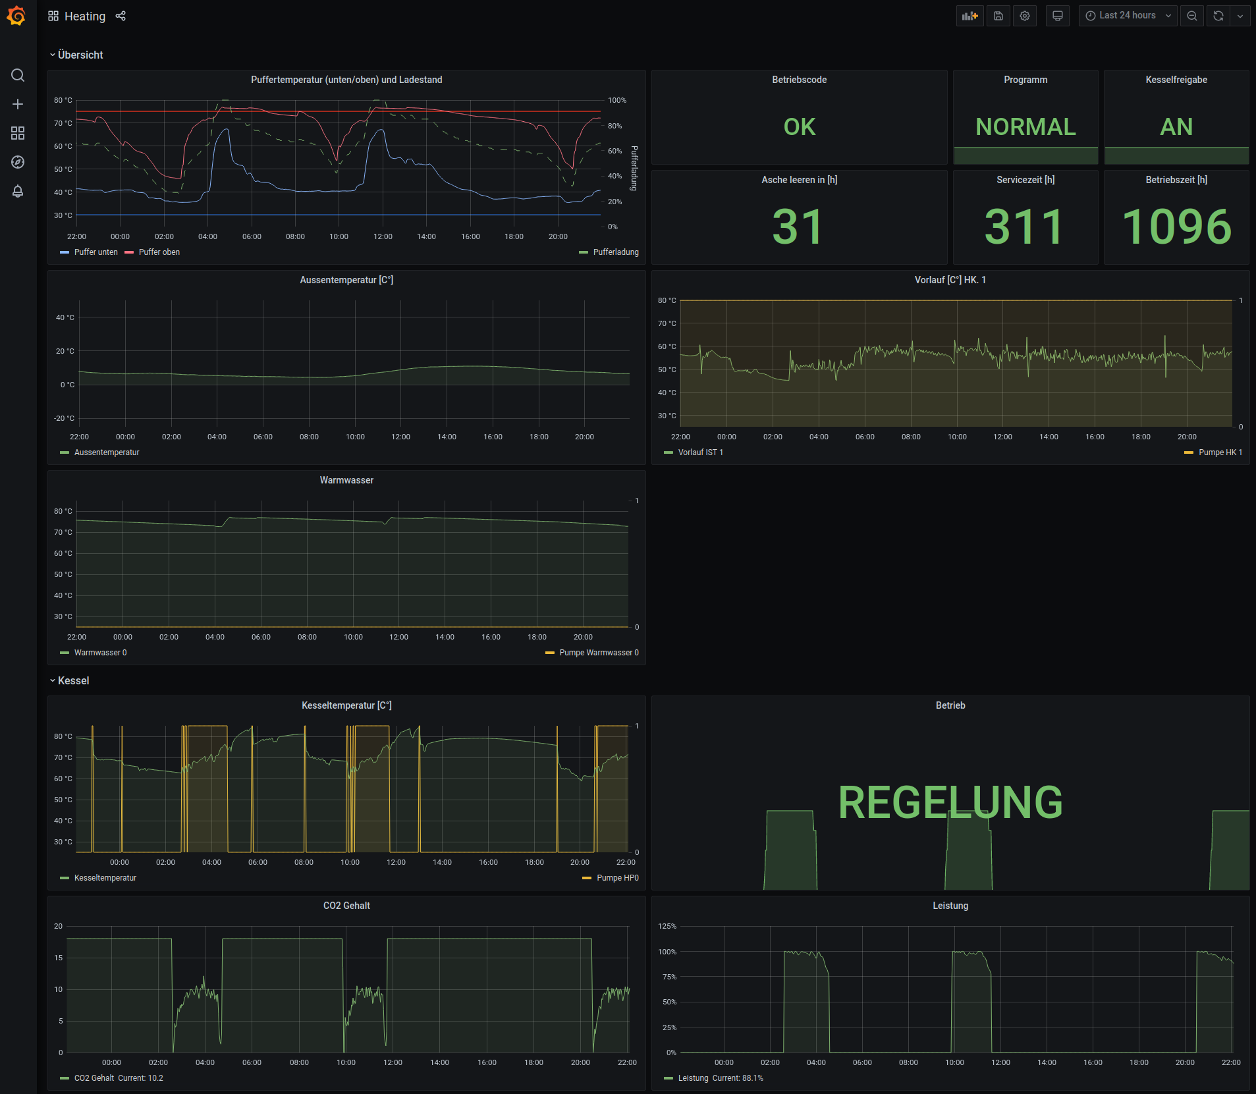Toggle Kesseltemperatur legend series
The height and width of the screenshot is (1094, 1256).
click(x=105, y=878)
